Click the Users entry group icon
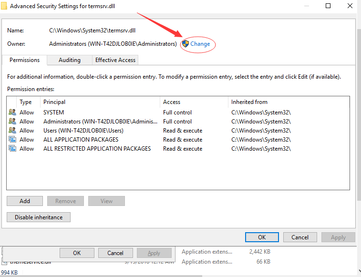Image resolution: width=361 pixels, height=277 pixels. pos(12,131)
